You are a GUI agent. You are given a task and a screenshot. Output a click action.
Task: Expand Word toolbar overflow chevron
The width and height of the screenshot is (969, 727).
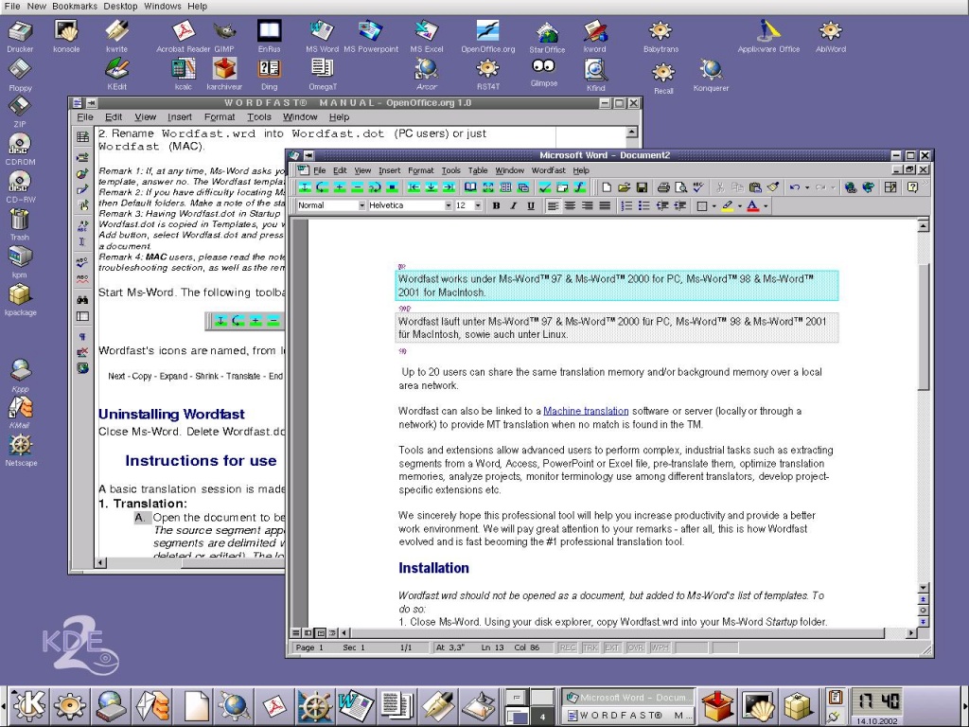click(925, 185)
